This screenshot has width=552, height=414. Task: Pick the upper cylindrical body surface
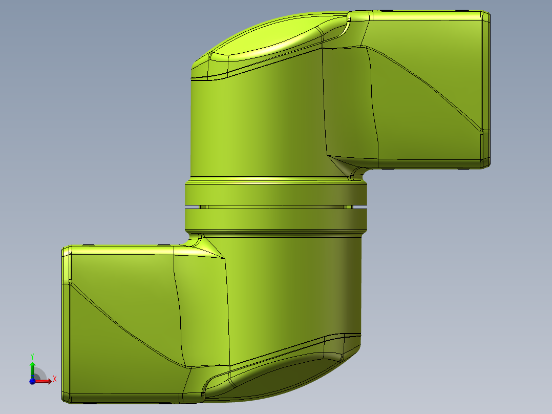[x=256, y=128]
